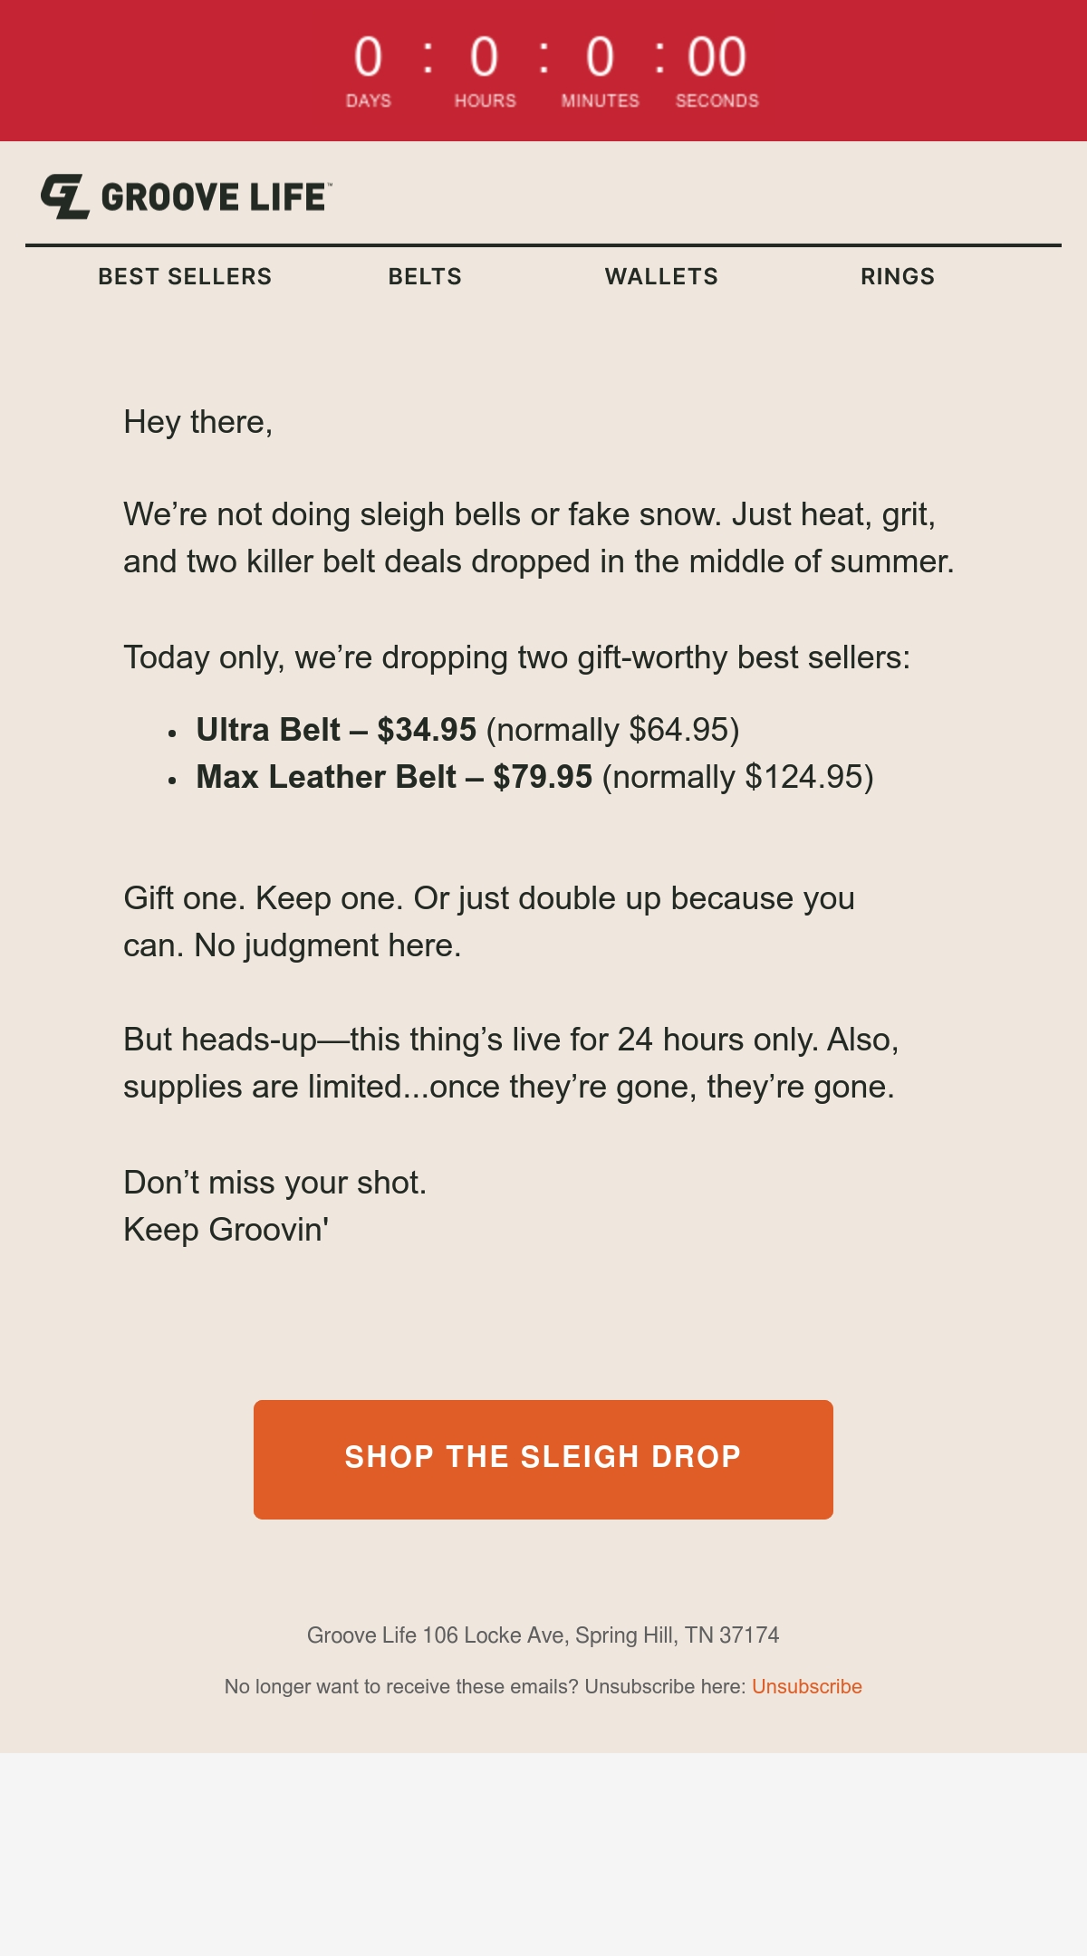The image size is (1087, 1956).
Task: Click the GROOVE LIFE wordmark text
Action: click(x=216, y=197)
